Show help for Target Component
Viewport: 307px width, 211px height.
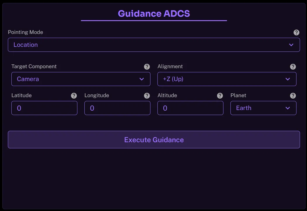click(147, 67)
